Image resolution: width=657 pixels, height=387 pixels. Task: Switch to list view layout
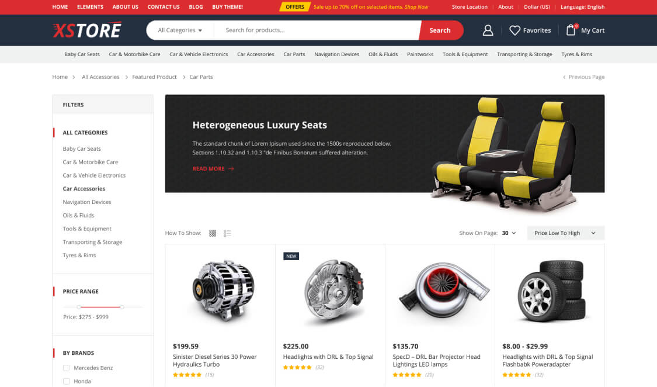(227, 233)
